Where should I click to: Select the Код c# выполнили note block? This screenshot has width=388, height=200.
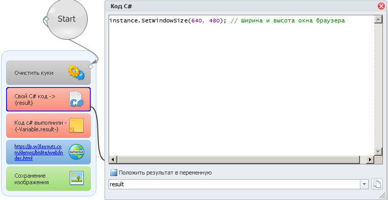(48, 126)
